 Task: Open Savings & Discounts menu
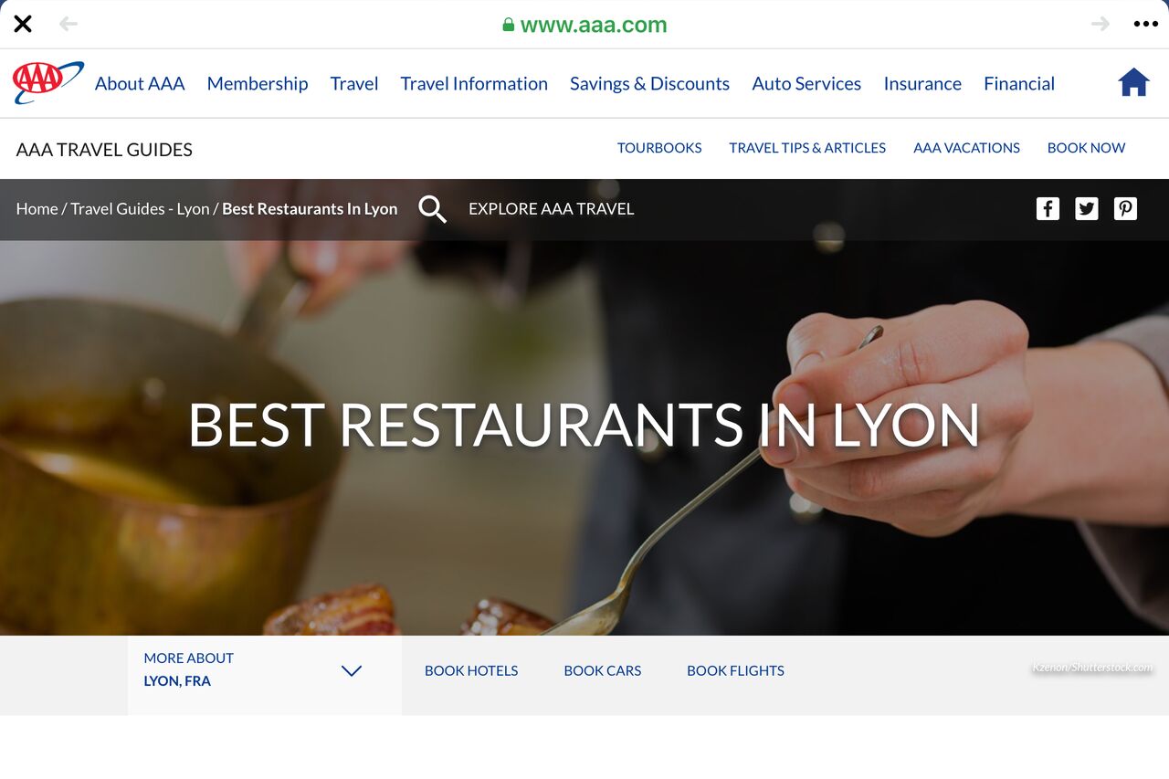click(x=649, y=83)
